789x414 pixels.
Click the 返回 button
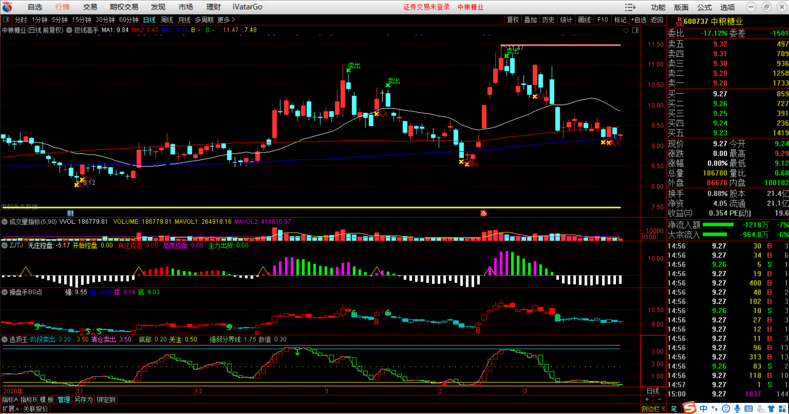click(657, 20)
